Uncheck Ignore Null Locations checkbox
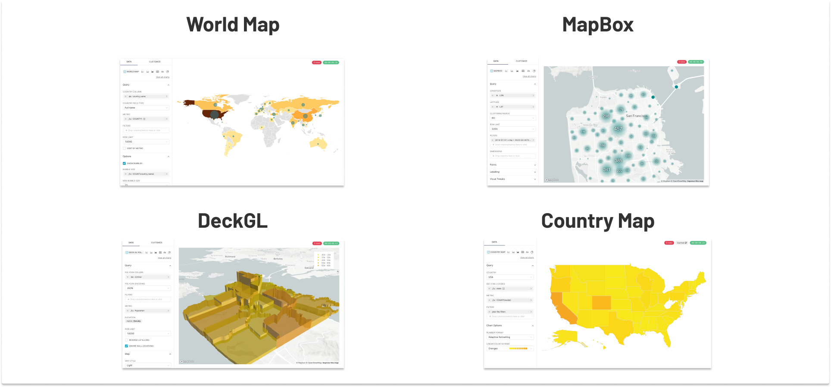This screenshot has height=387, width=831. pos(127,346)
